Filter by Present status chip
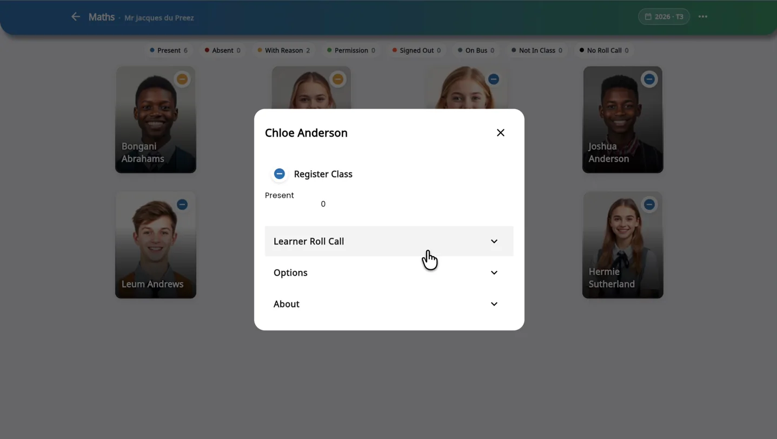 pyautogui.click(x=168, y=50)
